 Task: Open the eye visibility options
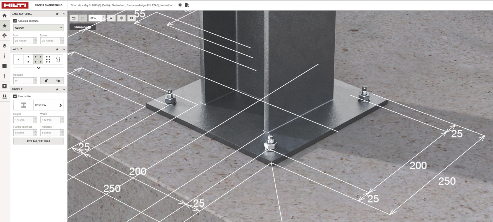pyautogui.click(x=131, y=18)
